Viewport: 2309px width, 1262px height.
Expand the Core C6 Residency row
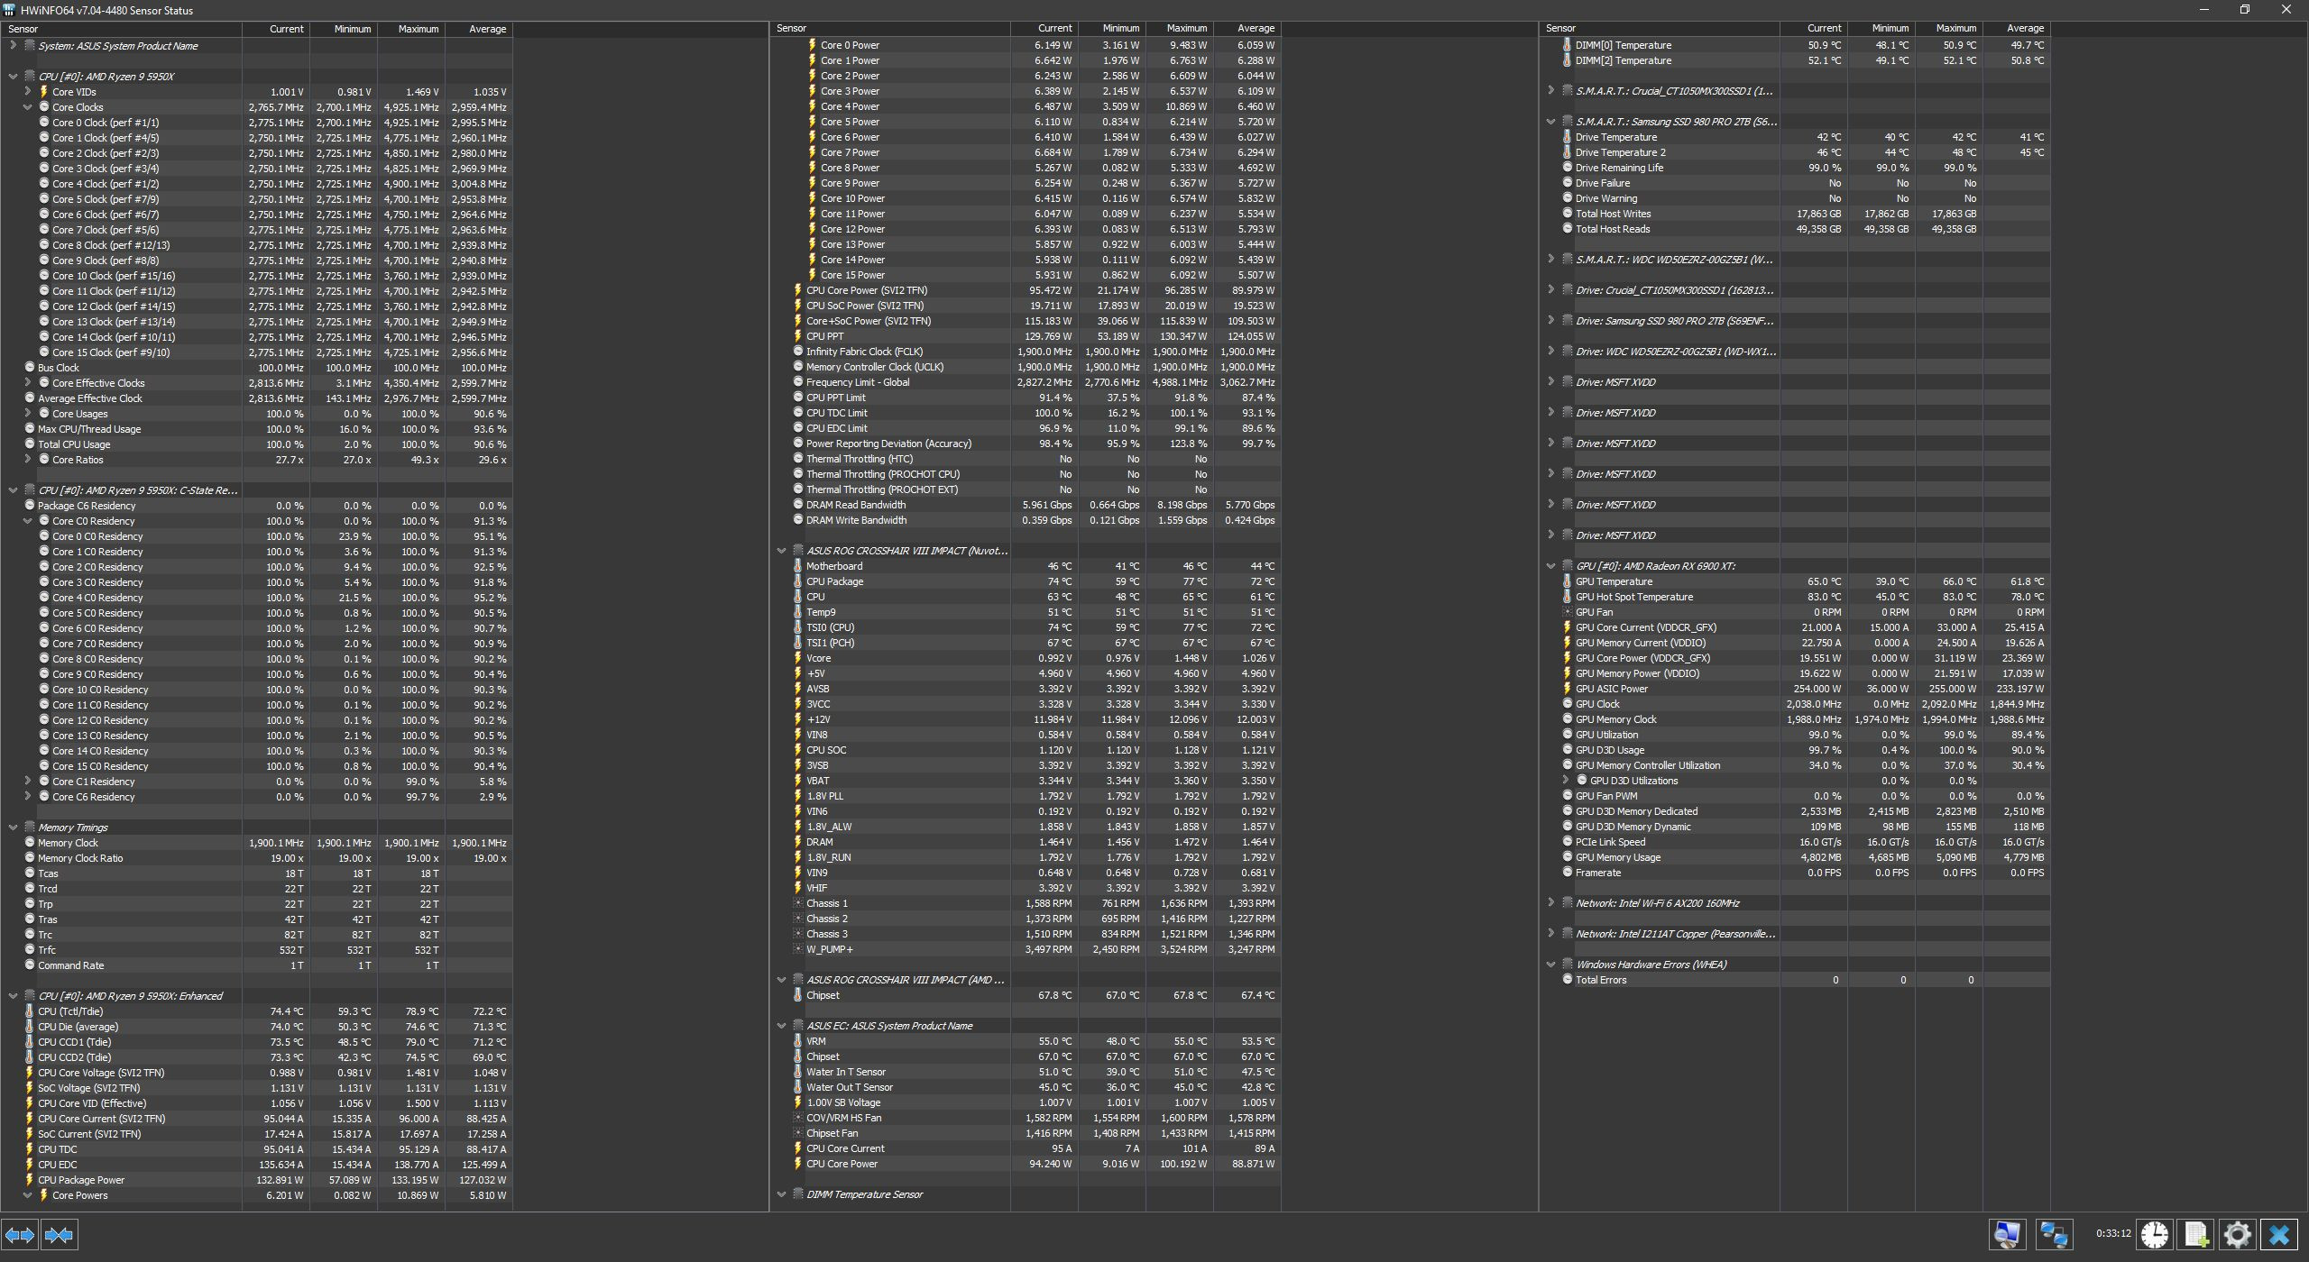pos(28,797)
